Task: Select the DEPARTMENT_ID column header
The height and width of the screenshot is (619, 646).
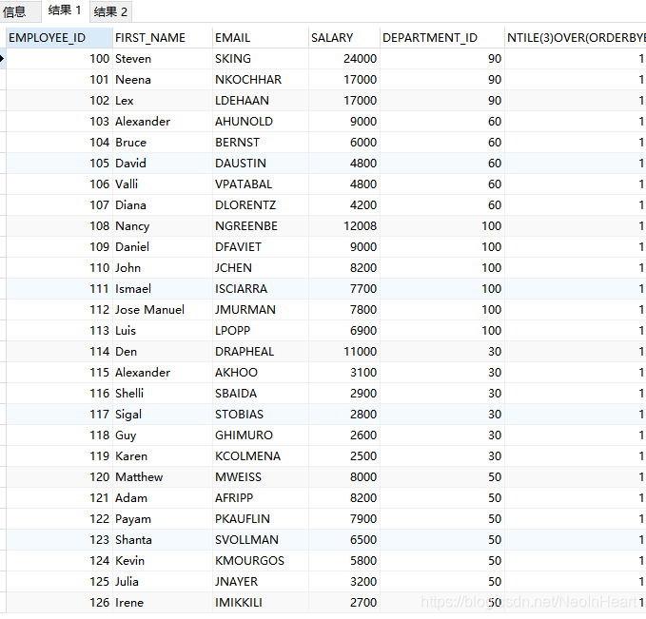Action: tap(441, 38)
